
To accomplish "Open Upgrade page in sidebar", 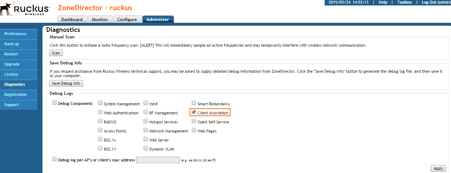I will pyautogui.click(x=19, y=64).
